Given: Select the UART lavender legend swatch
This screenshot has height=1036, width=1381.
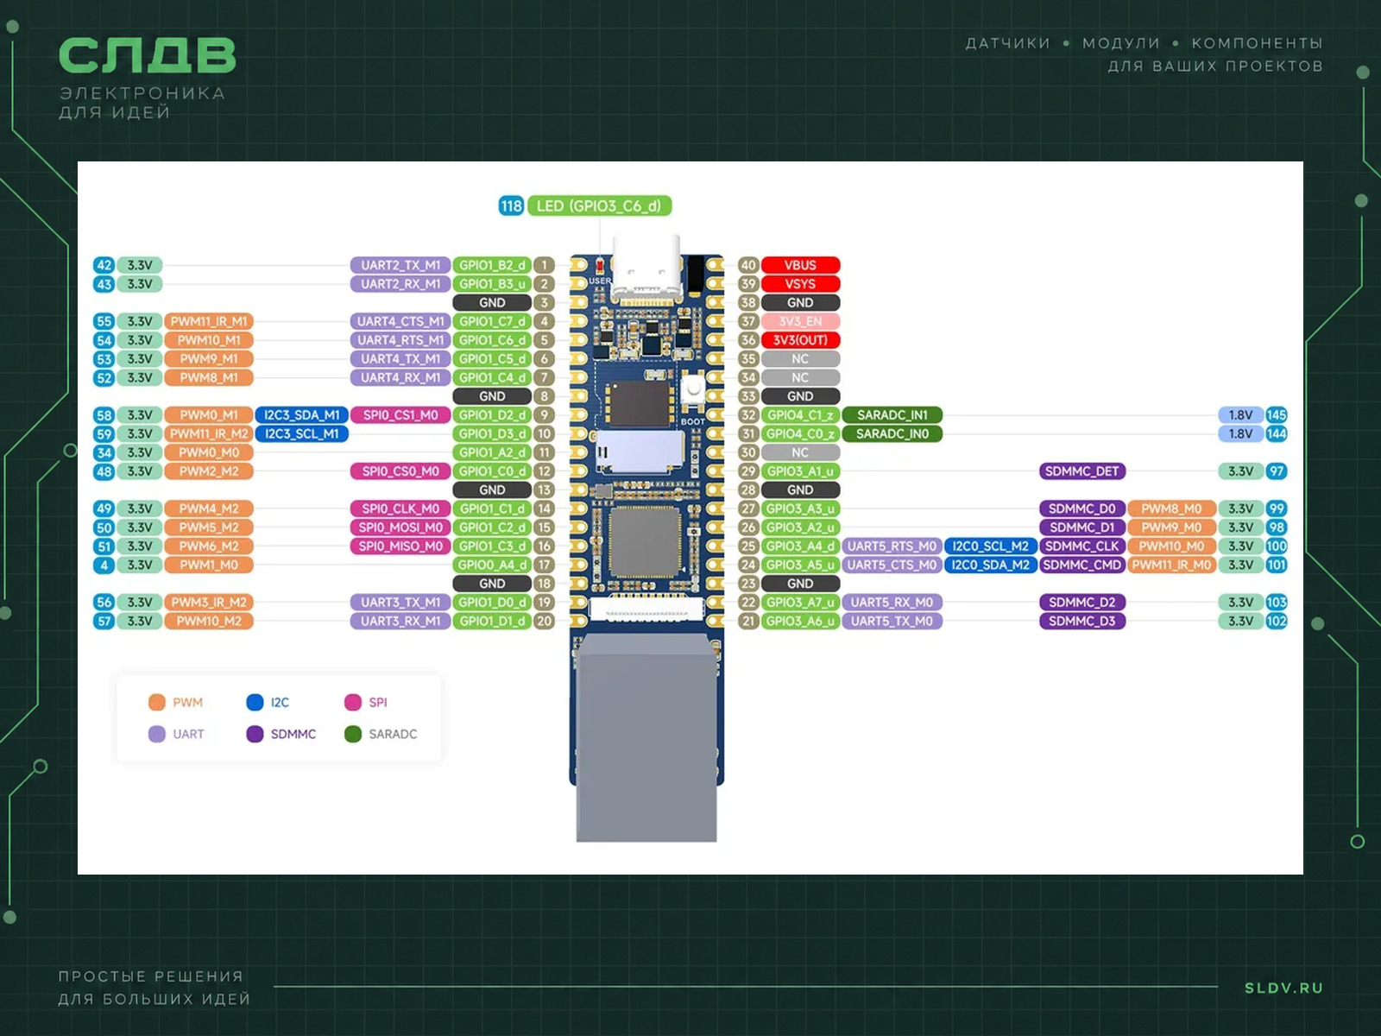Looking at the screenshot, I should 156,734.
